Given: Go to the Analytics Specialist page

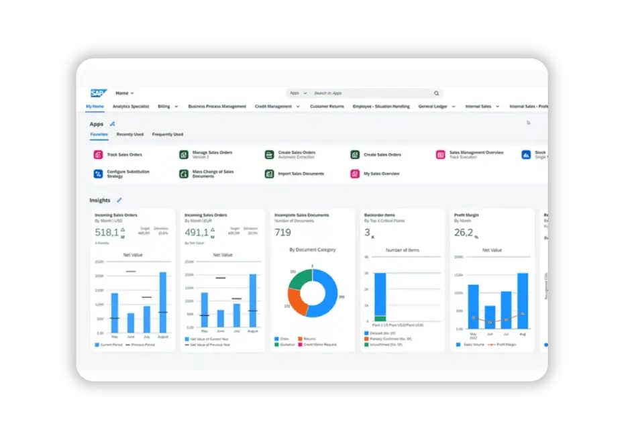Looking at the screenshot, I should [131, 107].
